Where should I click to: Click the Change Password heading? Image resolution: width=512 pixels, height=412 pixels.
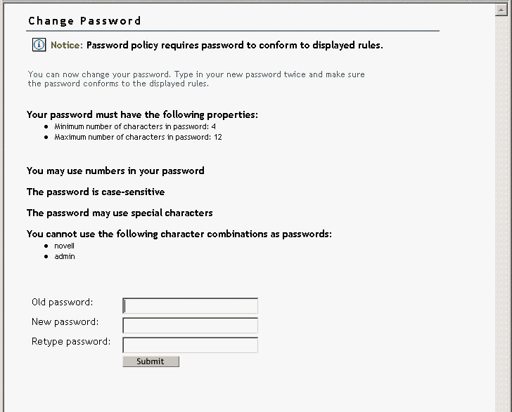coord(84,21)
